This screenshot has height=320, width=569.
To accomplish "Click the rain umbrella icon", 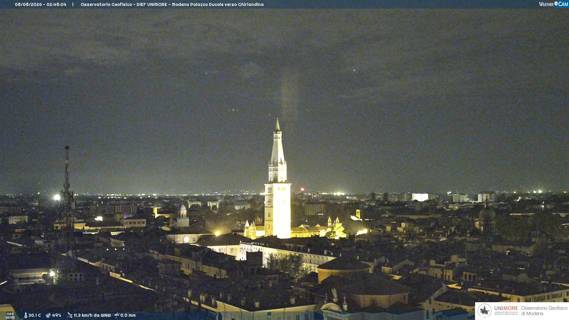I will pos(117,315).
